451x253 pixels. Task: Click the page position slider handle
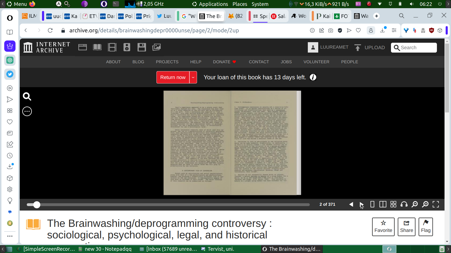(37, 205)
